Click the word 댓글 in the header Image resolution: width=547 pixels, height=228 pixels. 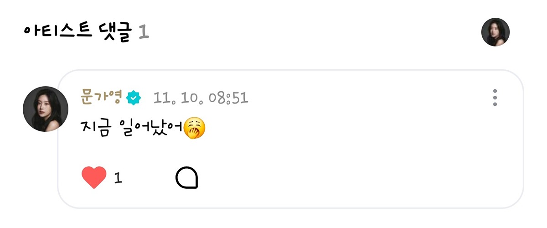(x=115, y=32)
